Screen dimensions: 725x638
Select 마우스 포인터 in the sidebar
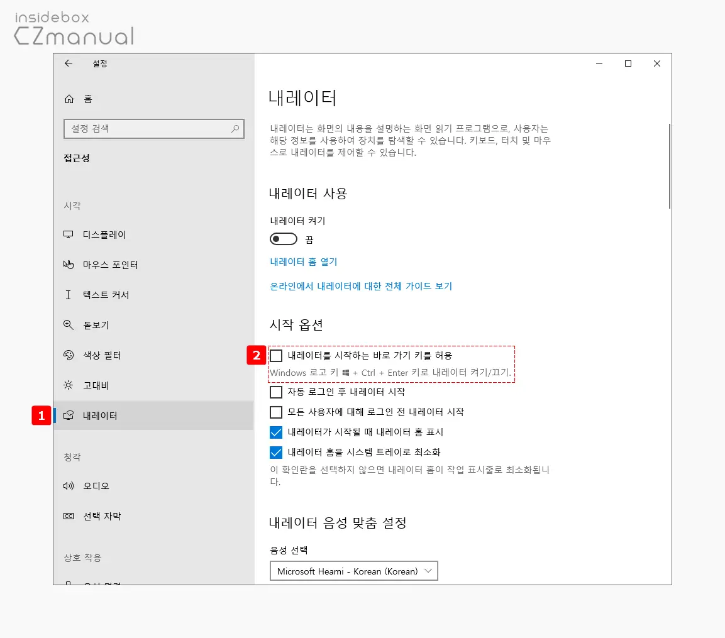tap(153, 265)
